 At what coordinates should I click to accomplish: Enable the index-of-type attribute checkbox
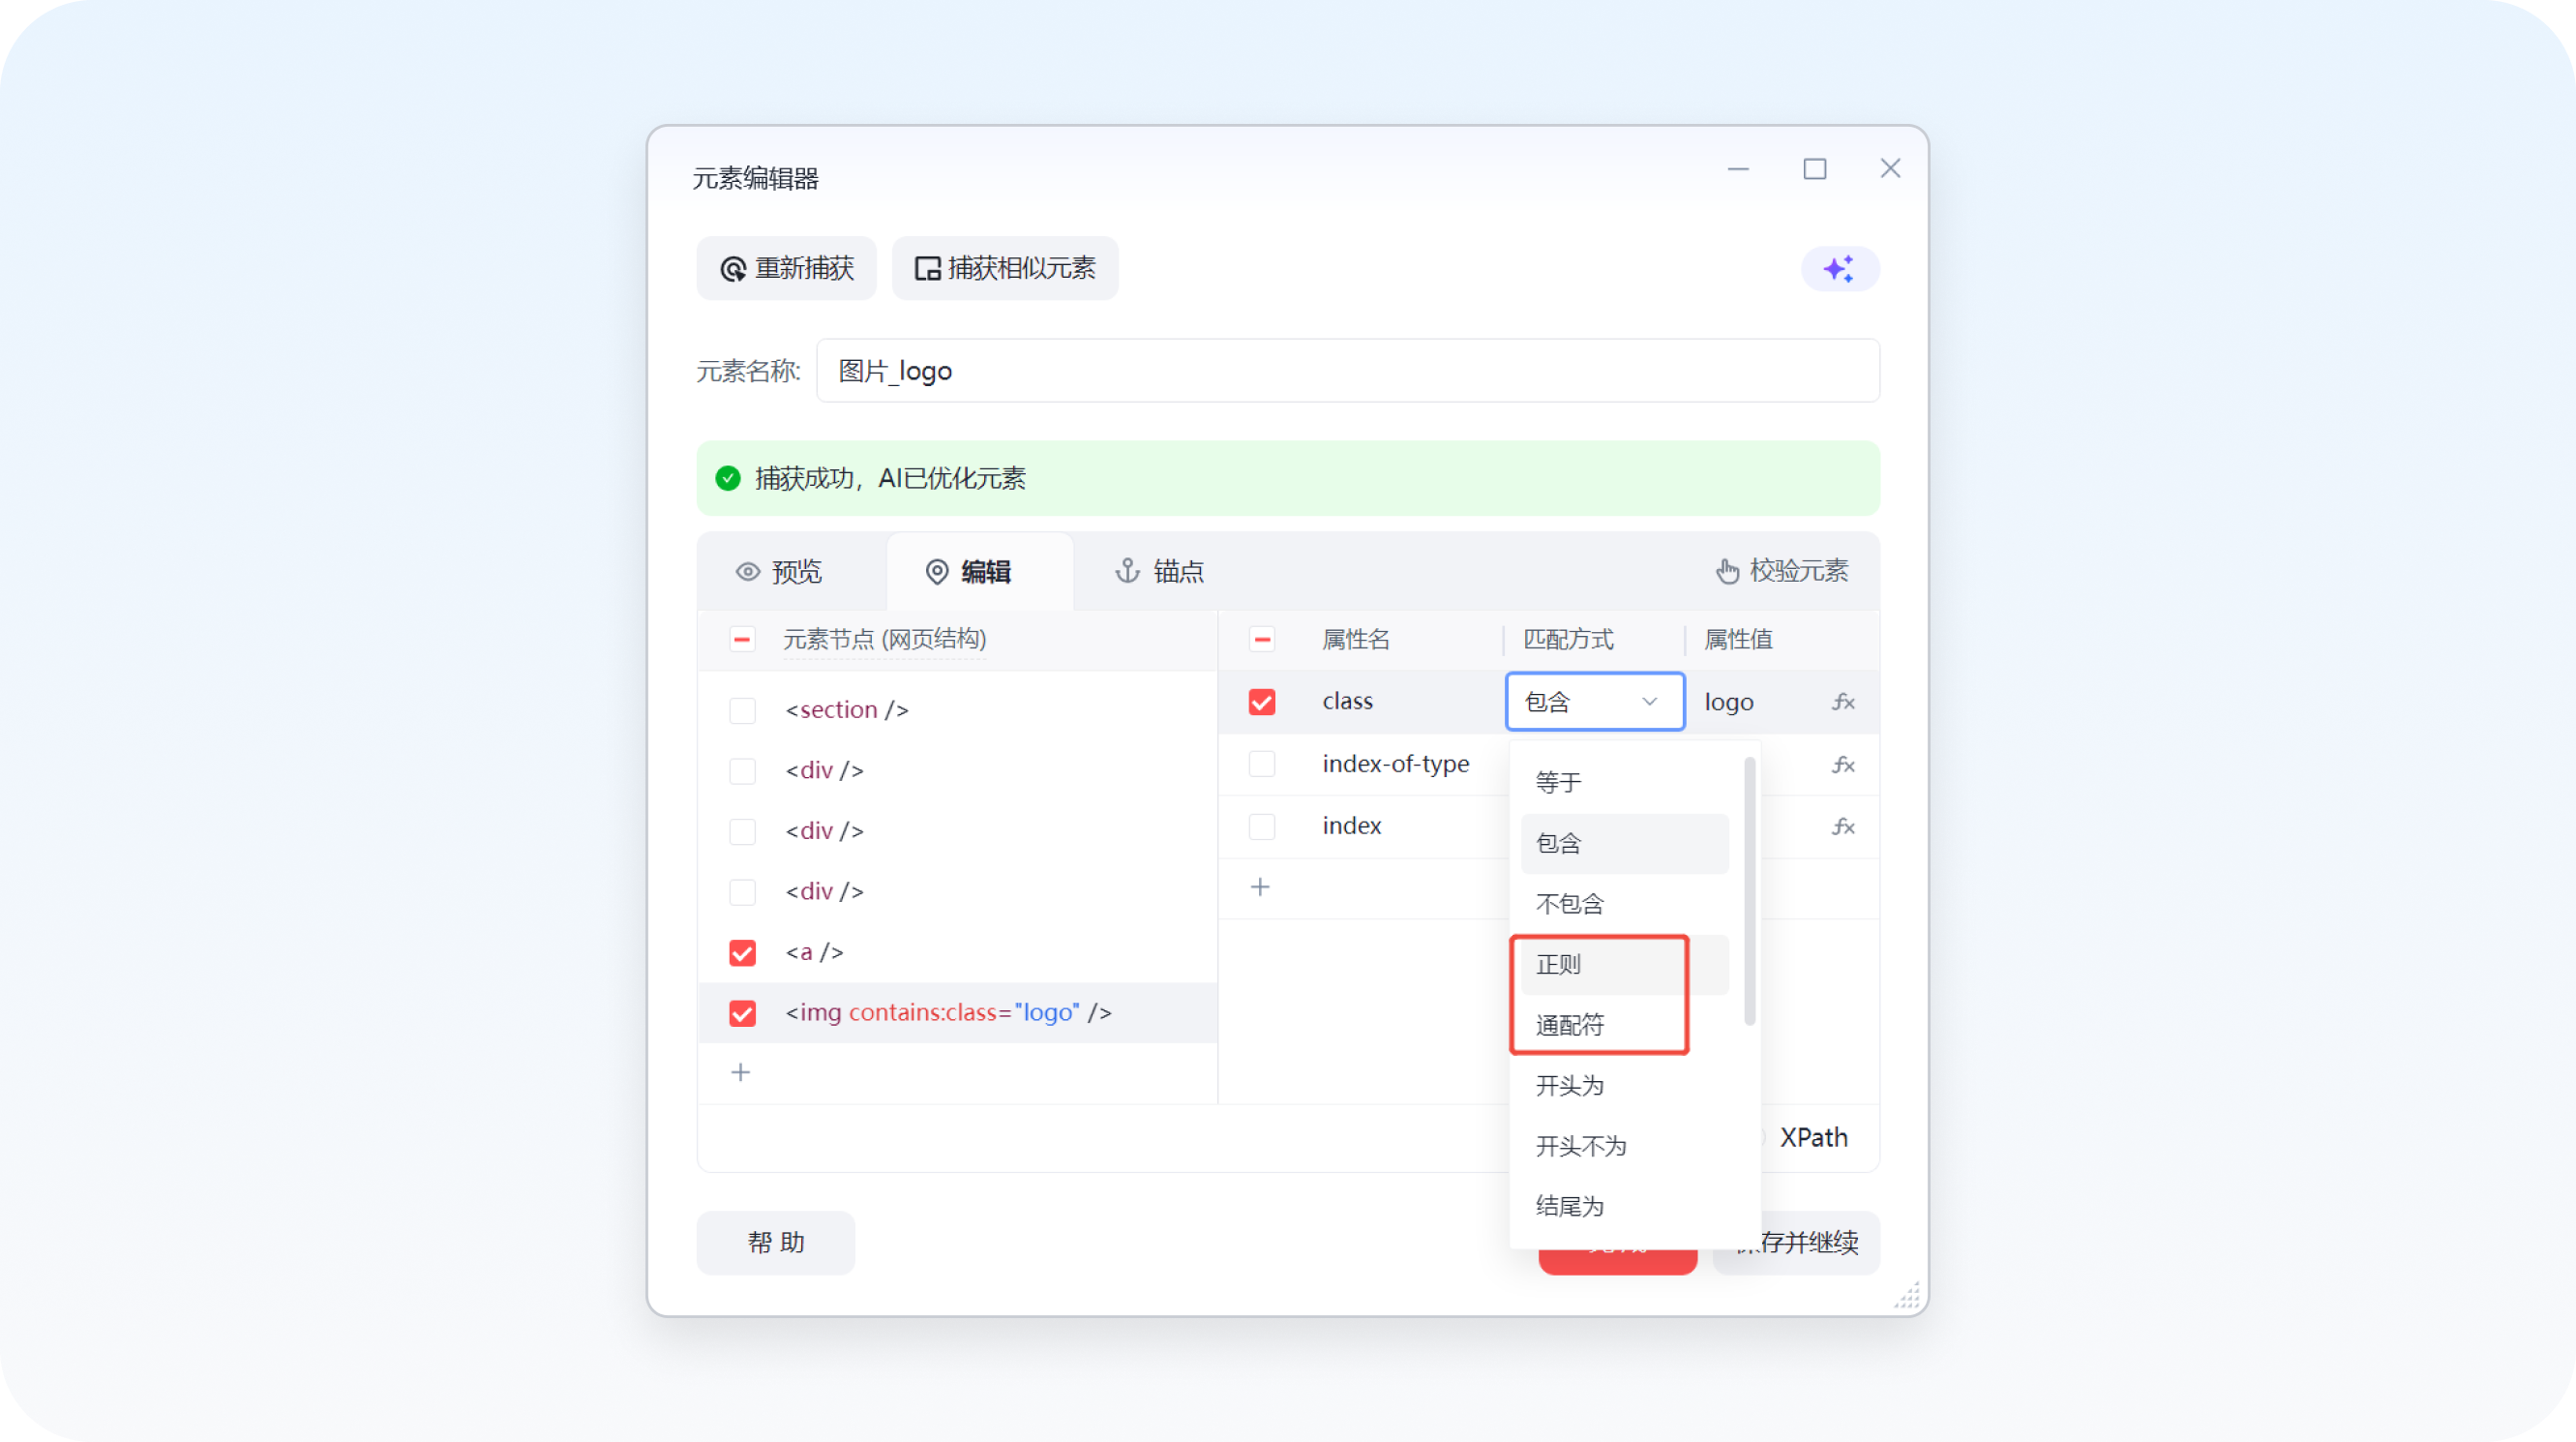1262,764
